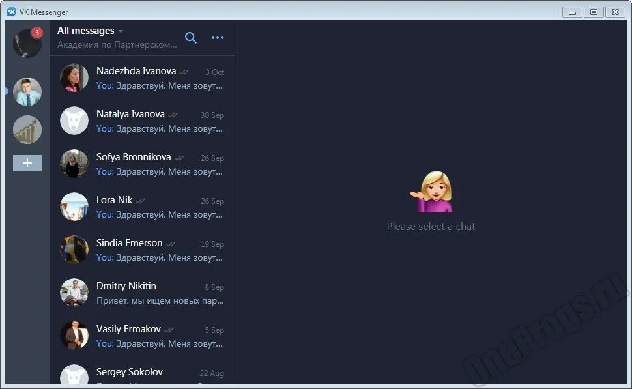The width and height of the screenshot is (632, 389).
Task: Open Natalya Ivanova dog avatar
Action: pyautogui.click(x=74, y=121)
